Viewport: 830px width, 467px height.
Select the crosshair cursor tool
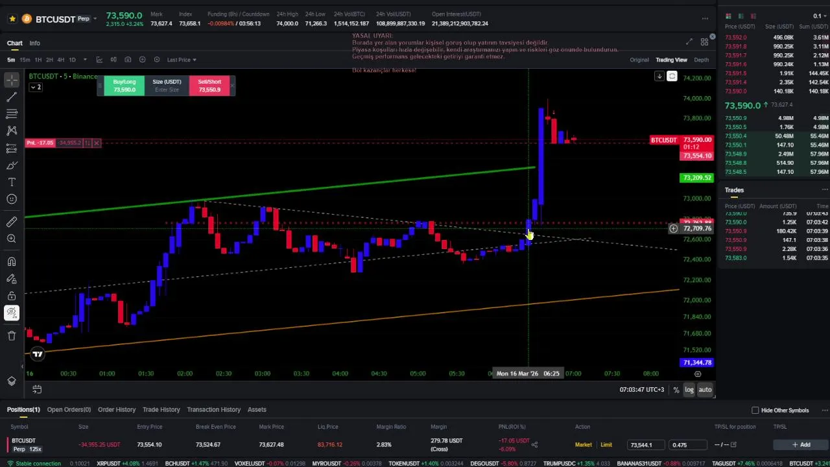[x=12, y=80]
